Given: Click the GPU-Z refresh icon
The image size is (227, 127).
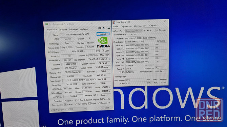Looking at the screenshot, I should [x=104, y=28].
